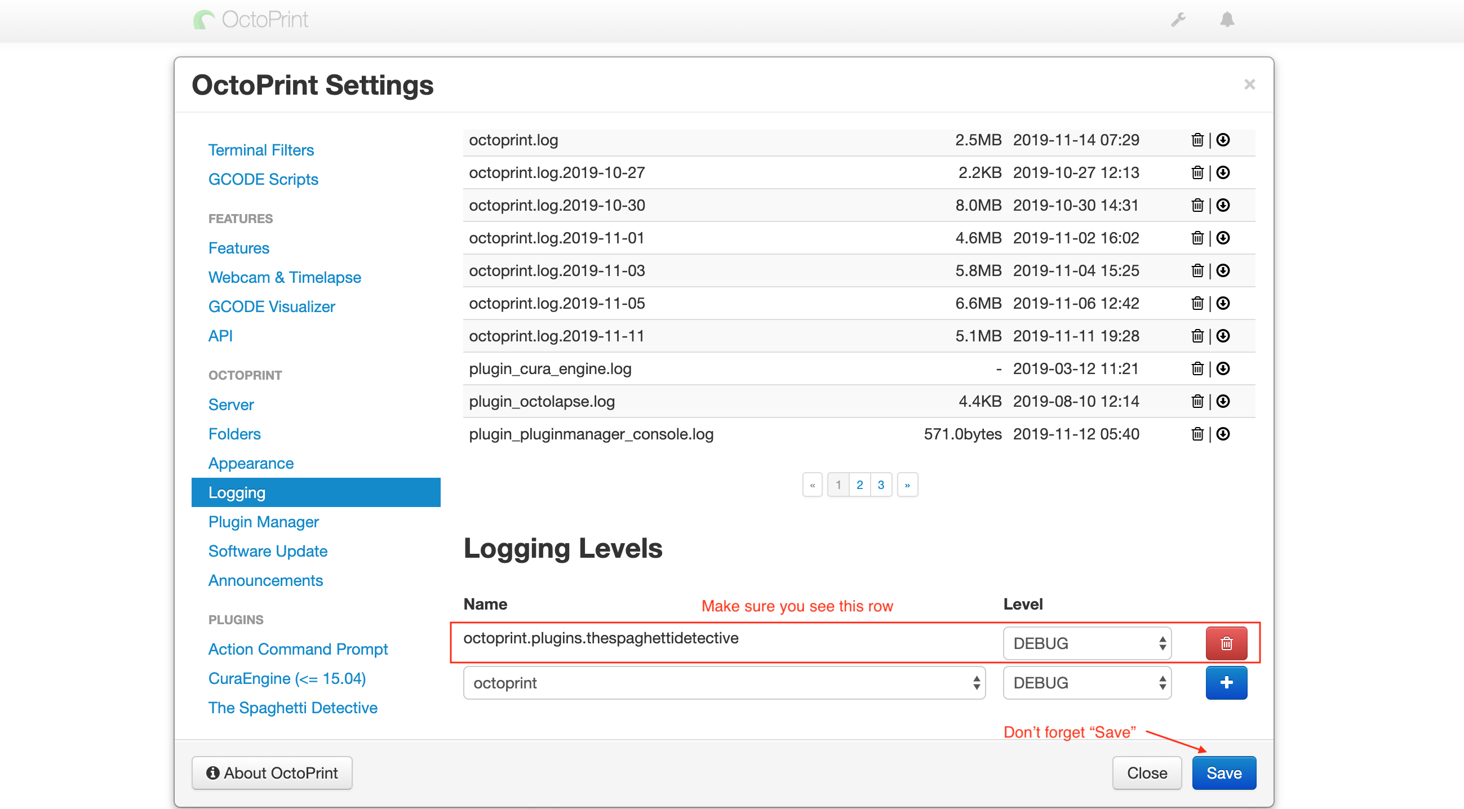Open the octoprint logger name dropdown

pos(724,682)
